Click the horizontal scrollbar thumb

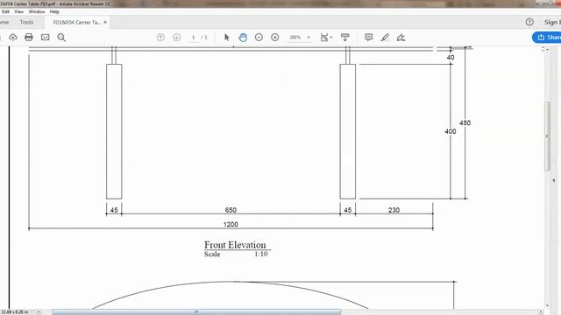(196, 311)
